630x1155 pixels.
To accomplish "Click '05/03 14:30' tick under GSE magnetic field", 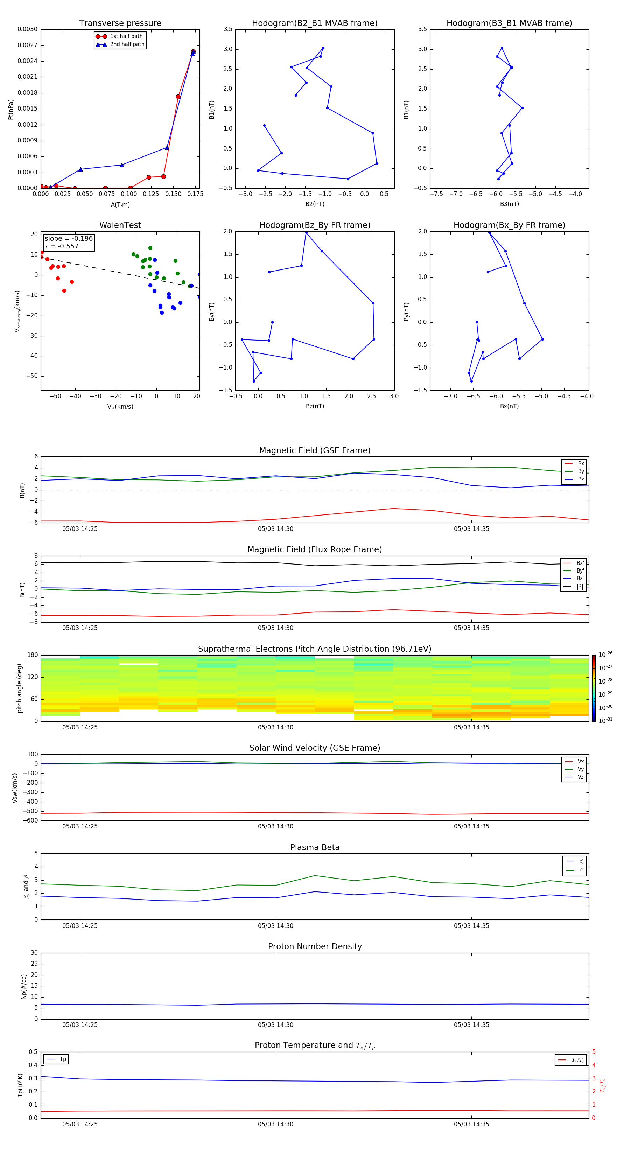I will coord(275,529).
